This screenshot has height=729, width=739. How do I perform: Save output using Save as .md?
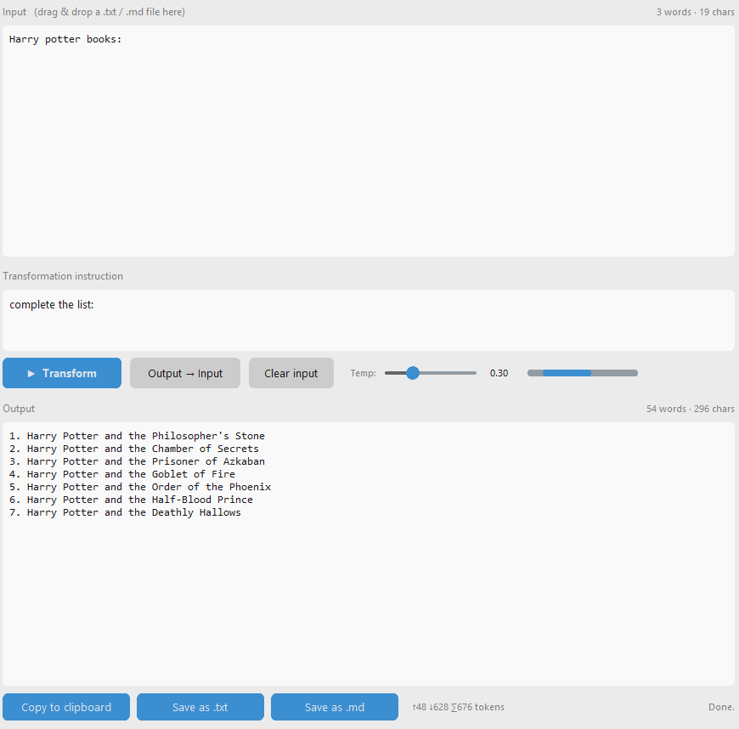(334, 707)
